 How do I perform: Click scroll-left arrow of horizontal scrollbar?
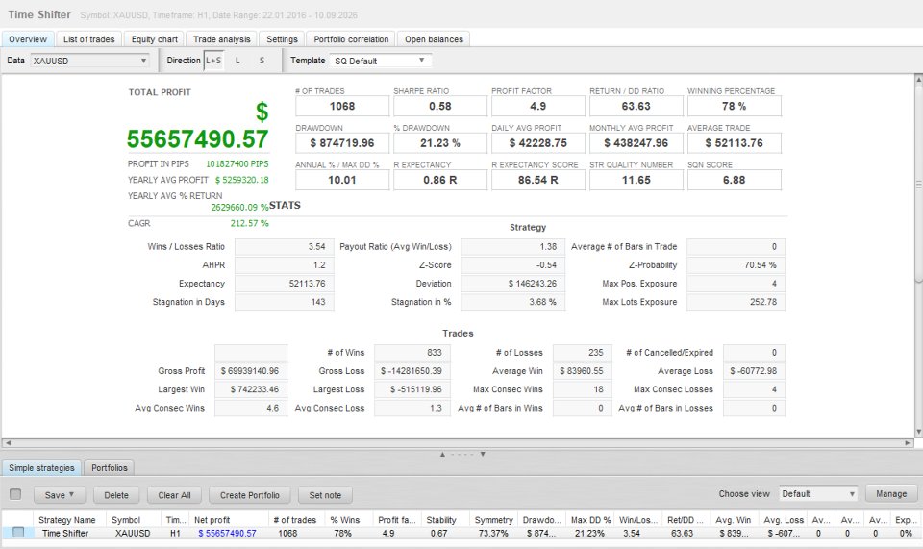7,442
